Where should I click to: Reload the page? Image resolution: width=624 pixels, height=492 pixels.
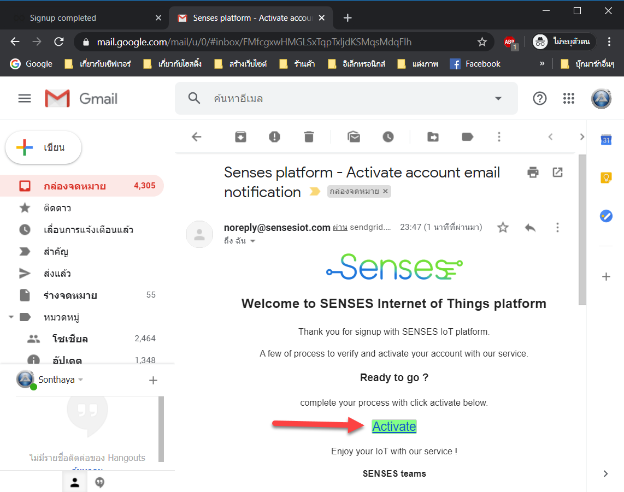pyautogui.click(x=59, y=42)
